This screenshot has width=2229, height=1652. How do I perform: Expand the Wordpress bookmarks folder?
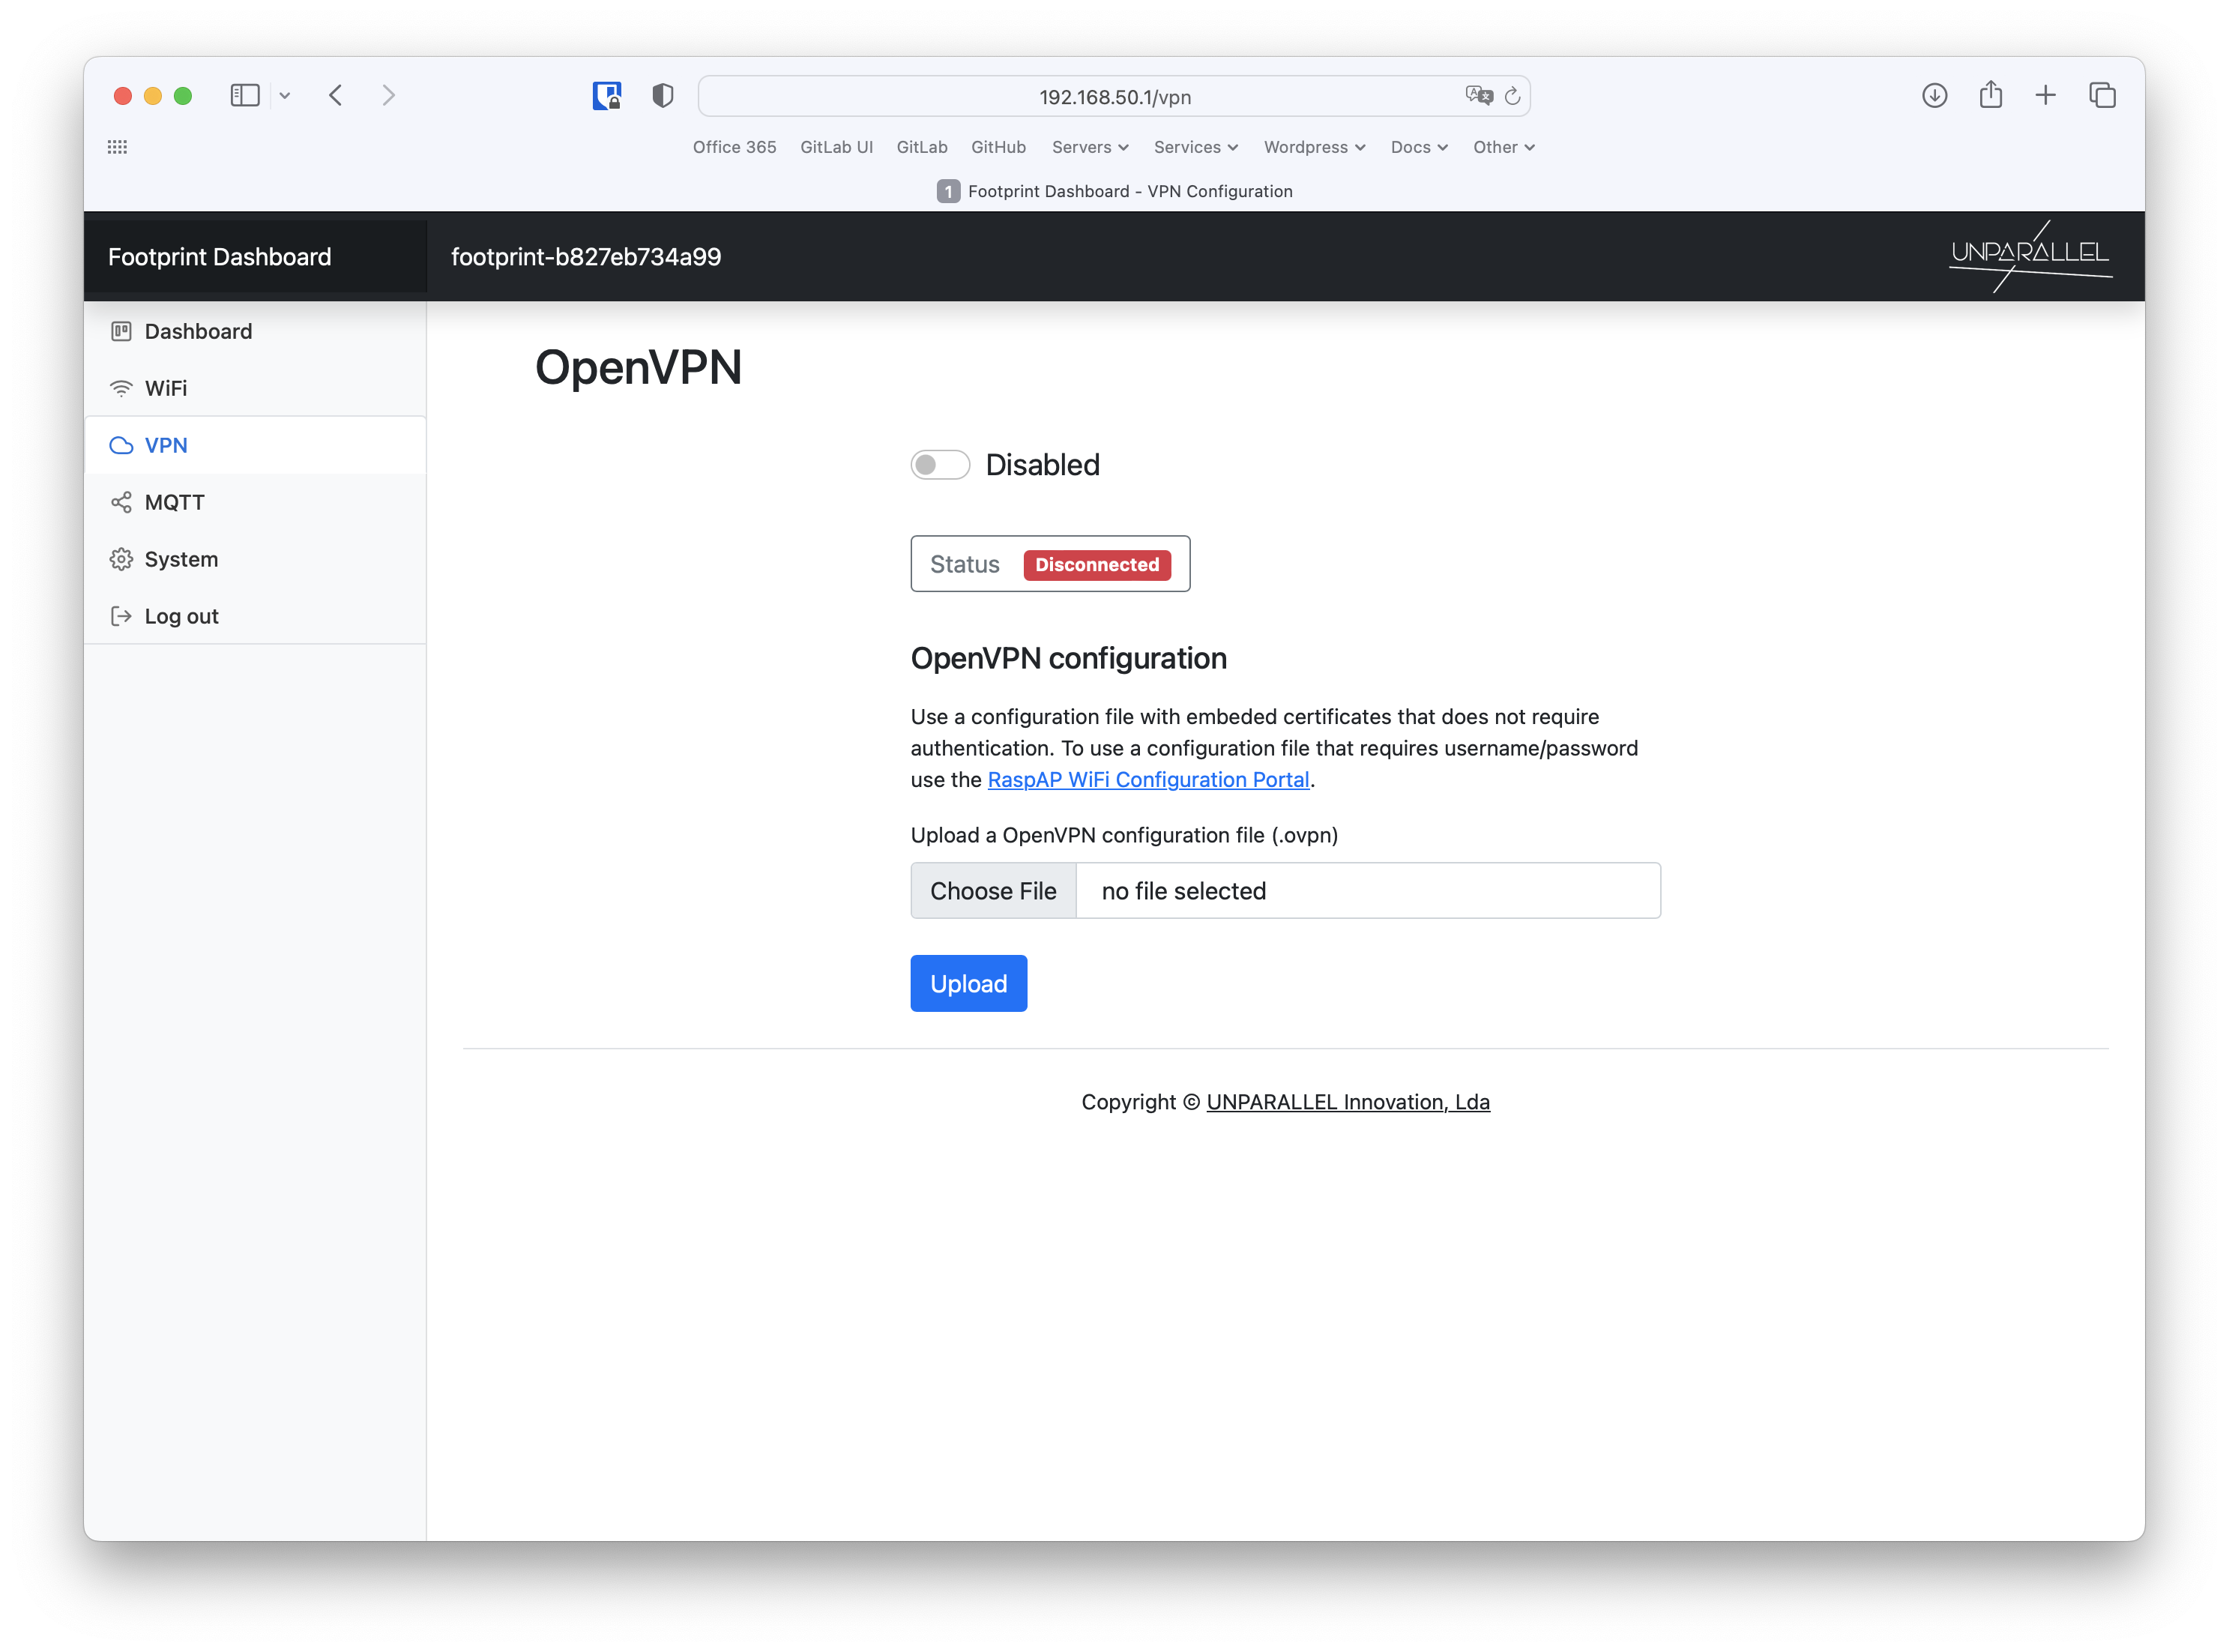pyautogui.click(x=1314, y=147)
